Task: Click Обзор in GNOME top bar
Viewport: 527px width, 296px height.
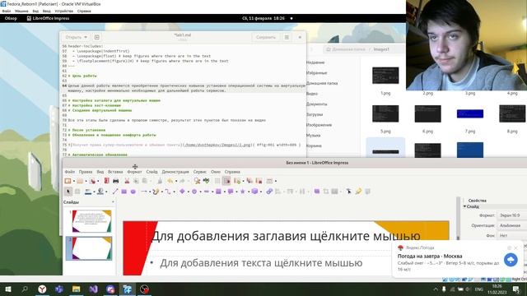Action: pos(11,18)
